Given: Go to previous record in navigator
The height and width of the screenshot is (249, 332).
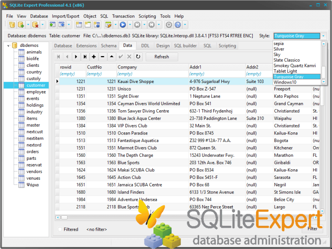Looking at the screenshot, I should click(x=67, y=57).
